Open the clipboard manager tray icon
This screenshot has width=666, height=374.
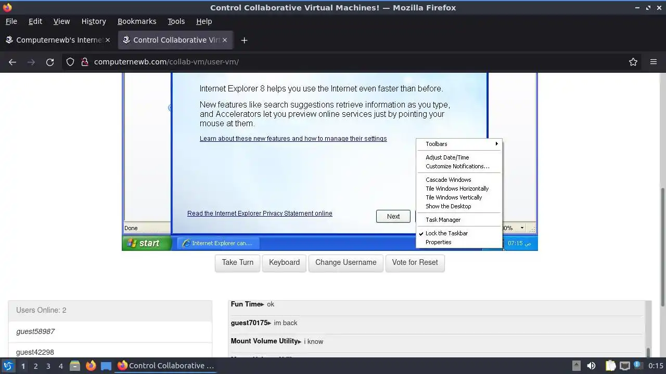tap(610, 366)
